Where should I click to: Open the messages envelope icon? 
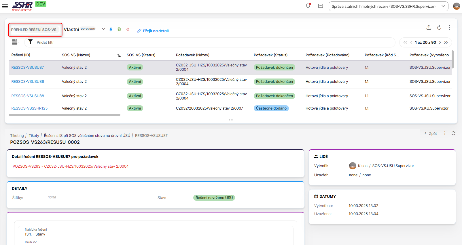click(320, 6)
